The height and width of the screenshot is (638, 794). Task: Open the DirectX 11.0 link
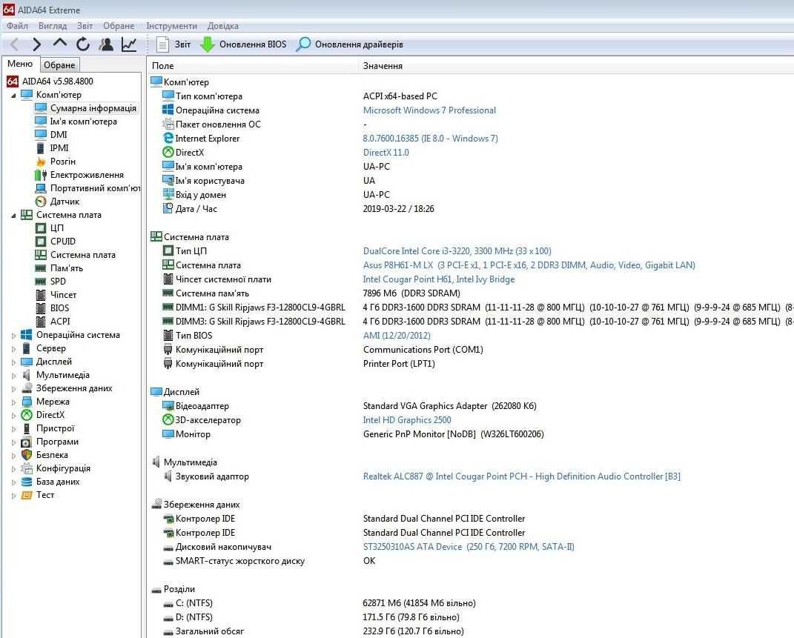click(386, 153)
